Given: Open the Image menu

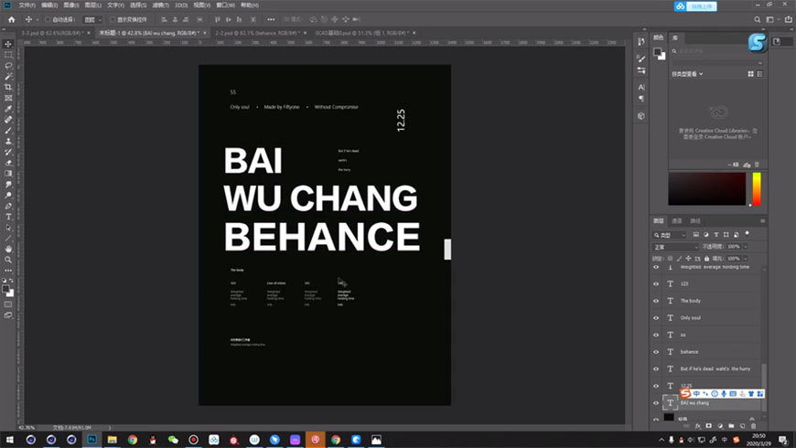Looking at the screenshot, I should point(71,5).
